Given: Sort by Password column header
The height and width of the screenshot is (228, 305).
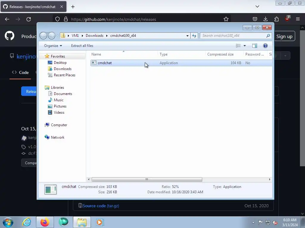Looking at the screenshot, I should [x=255, y=54].
